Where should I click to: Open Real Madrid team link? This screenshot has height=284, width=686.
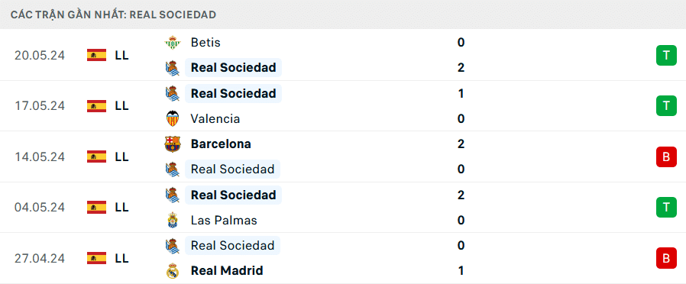click(x=227, y=270)
